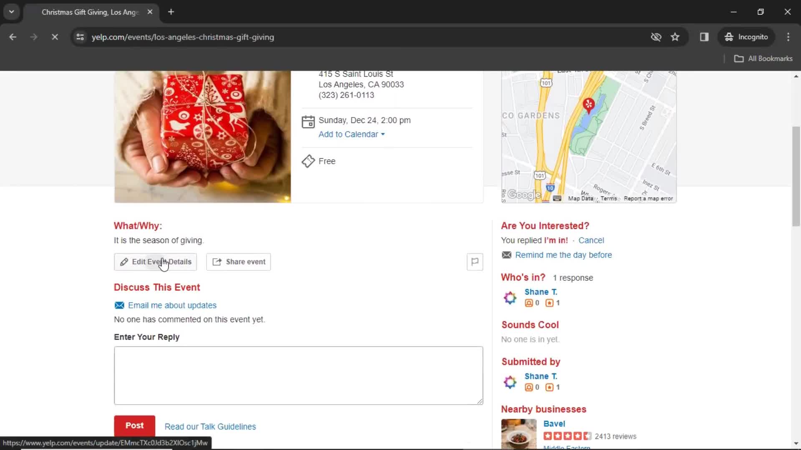Click the Share event icon
This screenshot has width=801, height=450.
pos(217,262)
